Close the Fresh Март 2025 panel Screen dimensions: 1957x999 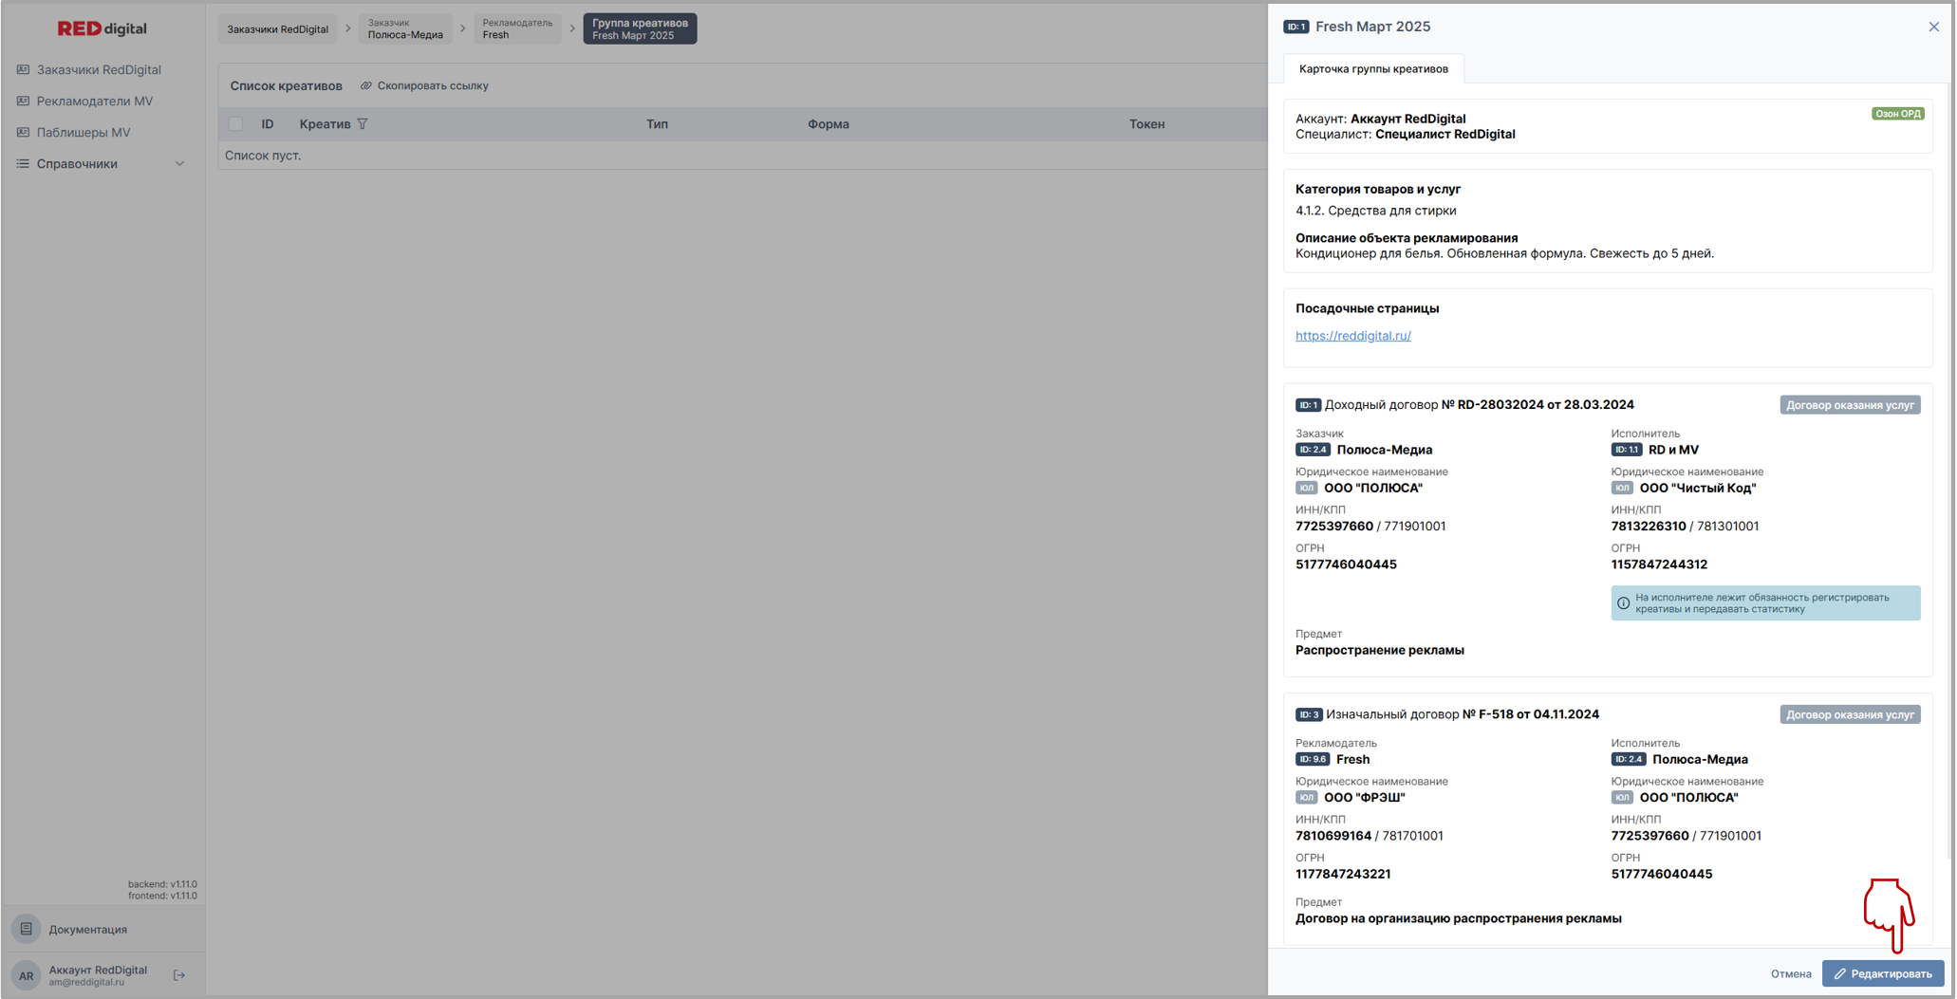click(1933, 27)
